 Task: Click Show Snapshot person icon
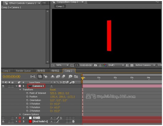(100, 65)
